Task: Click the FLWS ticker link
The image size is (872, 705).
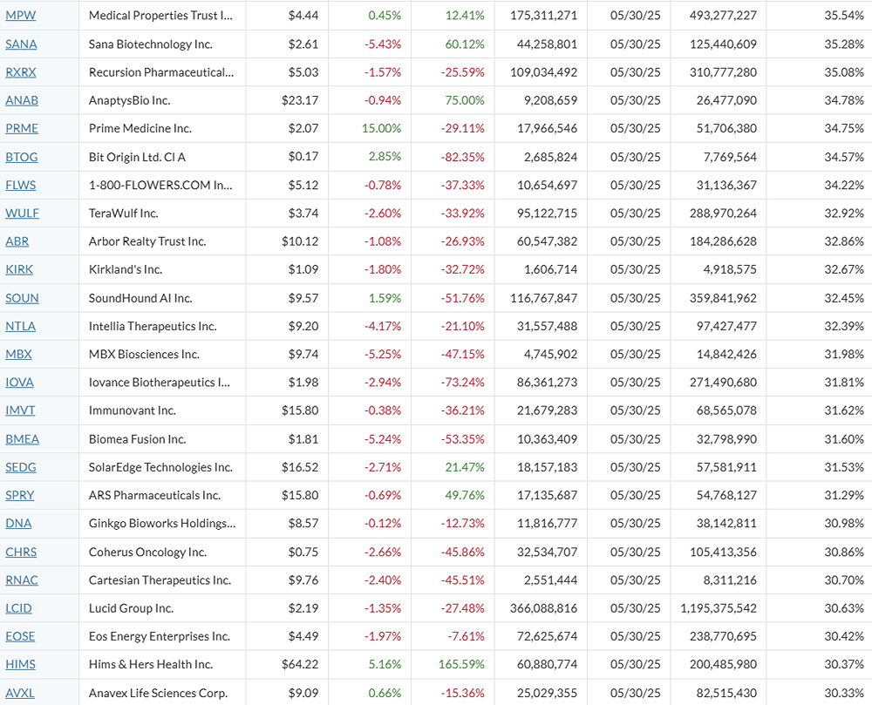Action: pos(21,185)
